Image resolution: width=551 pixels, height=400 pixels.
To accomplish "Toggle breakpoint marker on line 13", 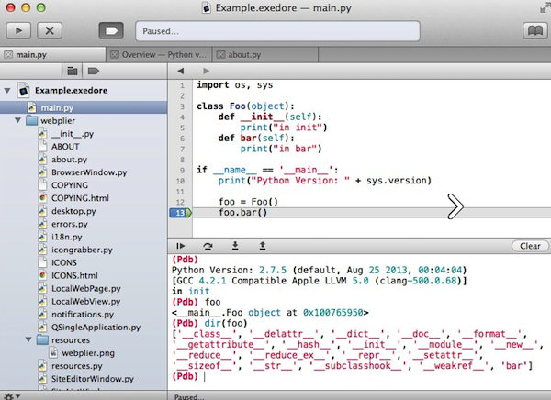I will click(x=180, y=213).
